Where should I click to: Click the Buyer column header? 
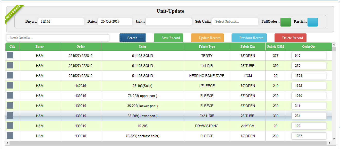point(40,47)
